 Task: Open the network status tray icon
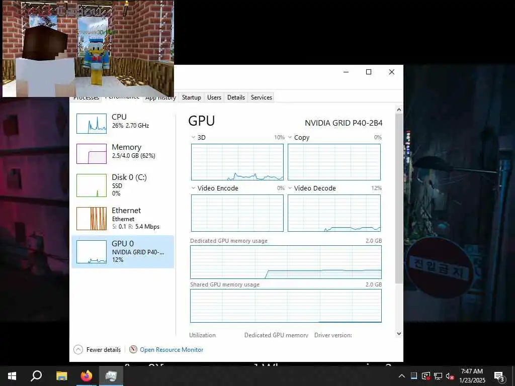[438, 376]
